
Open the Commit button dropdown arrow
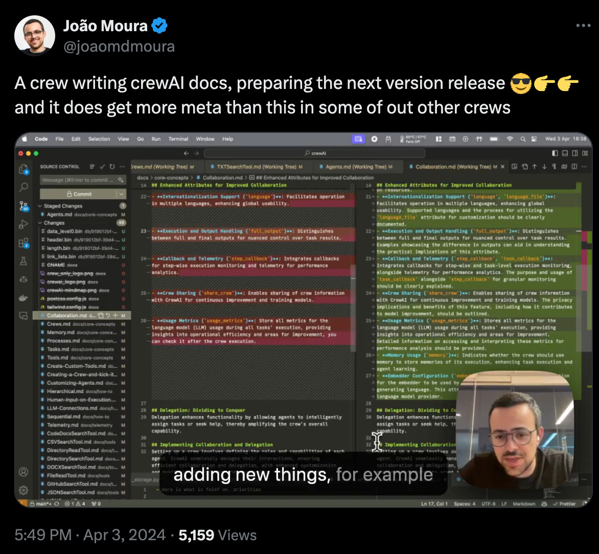tap(122, 194)
